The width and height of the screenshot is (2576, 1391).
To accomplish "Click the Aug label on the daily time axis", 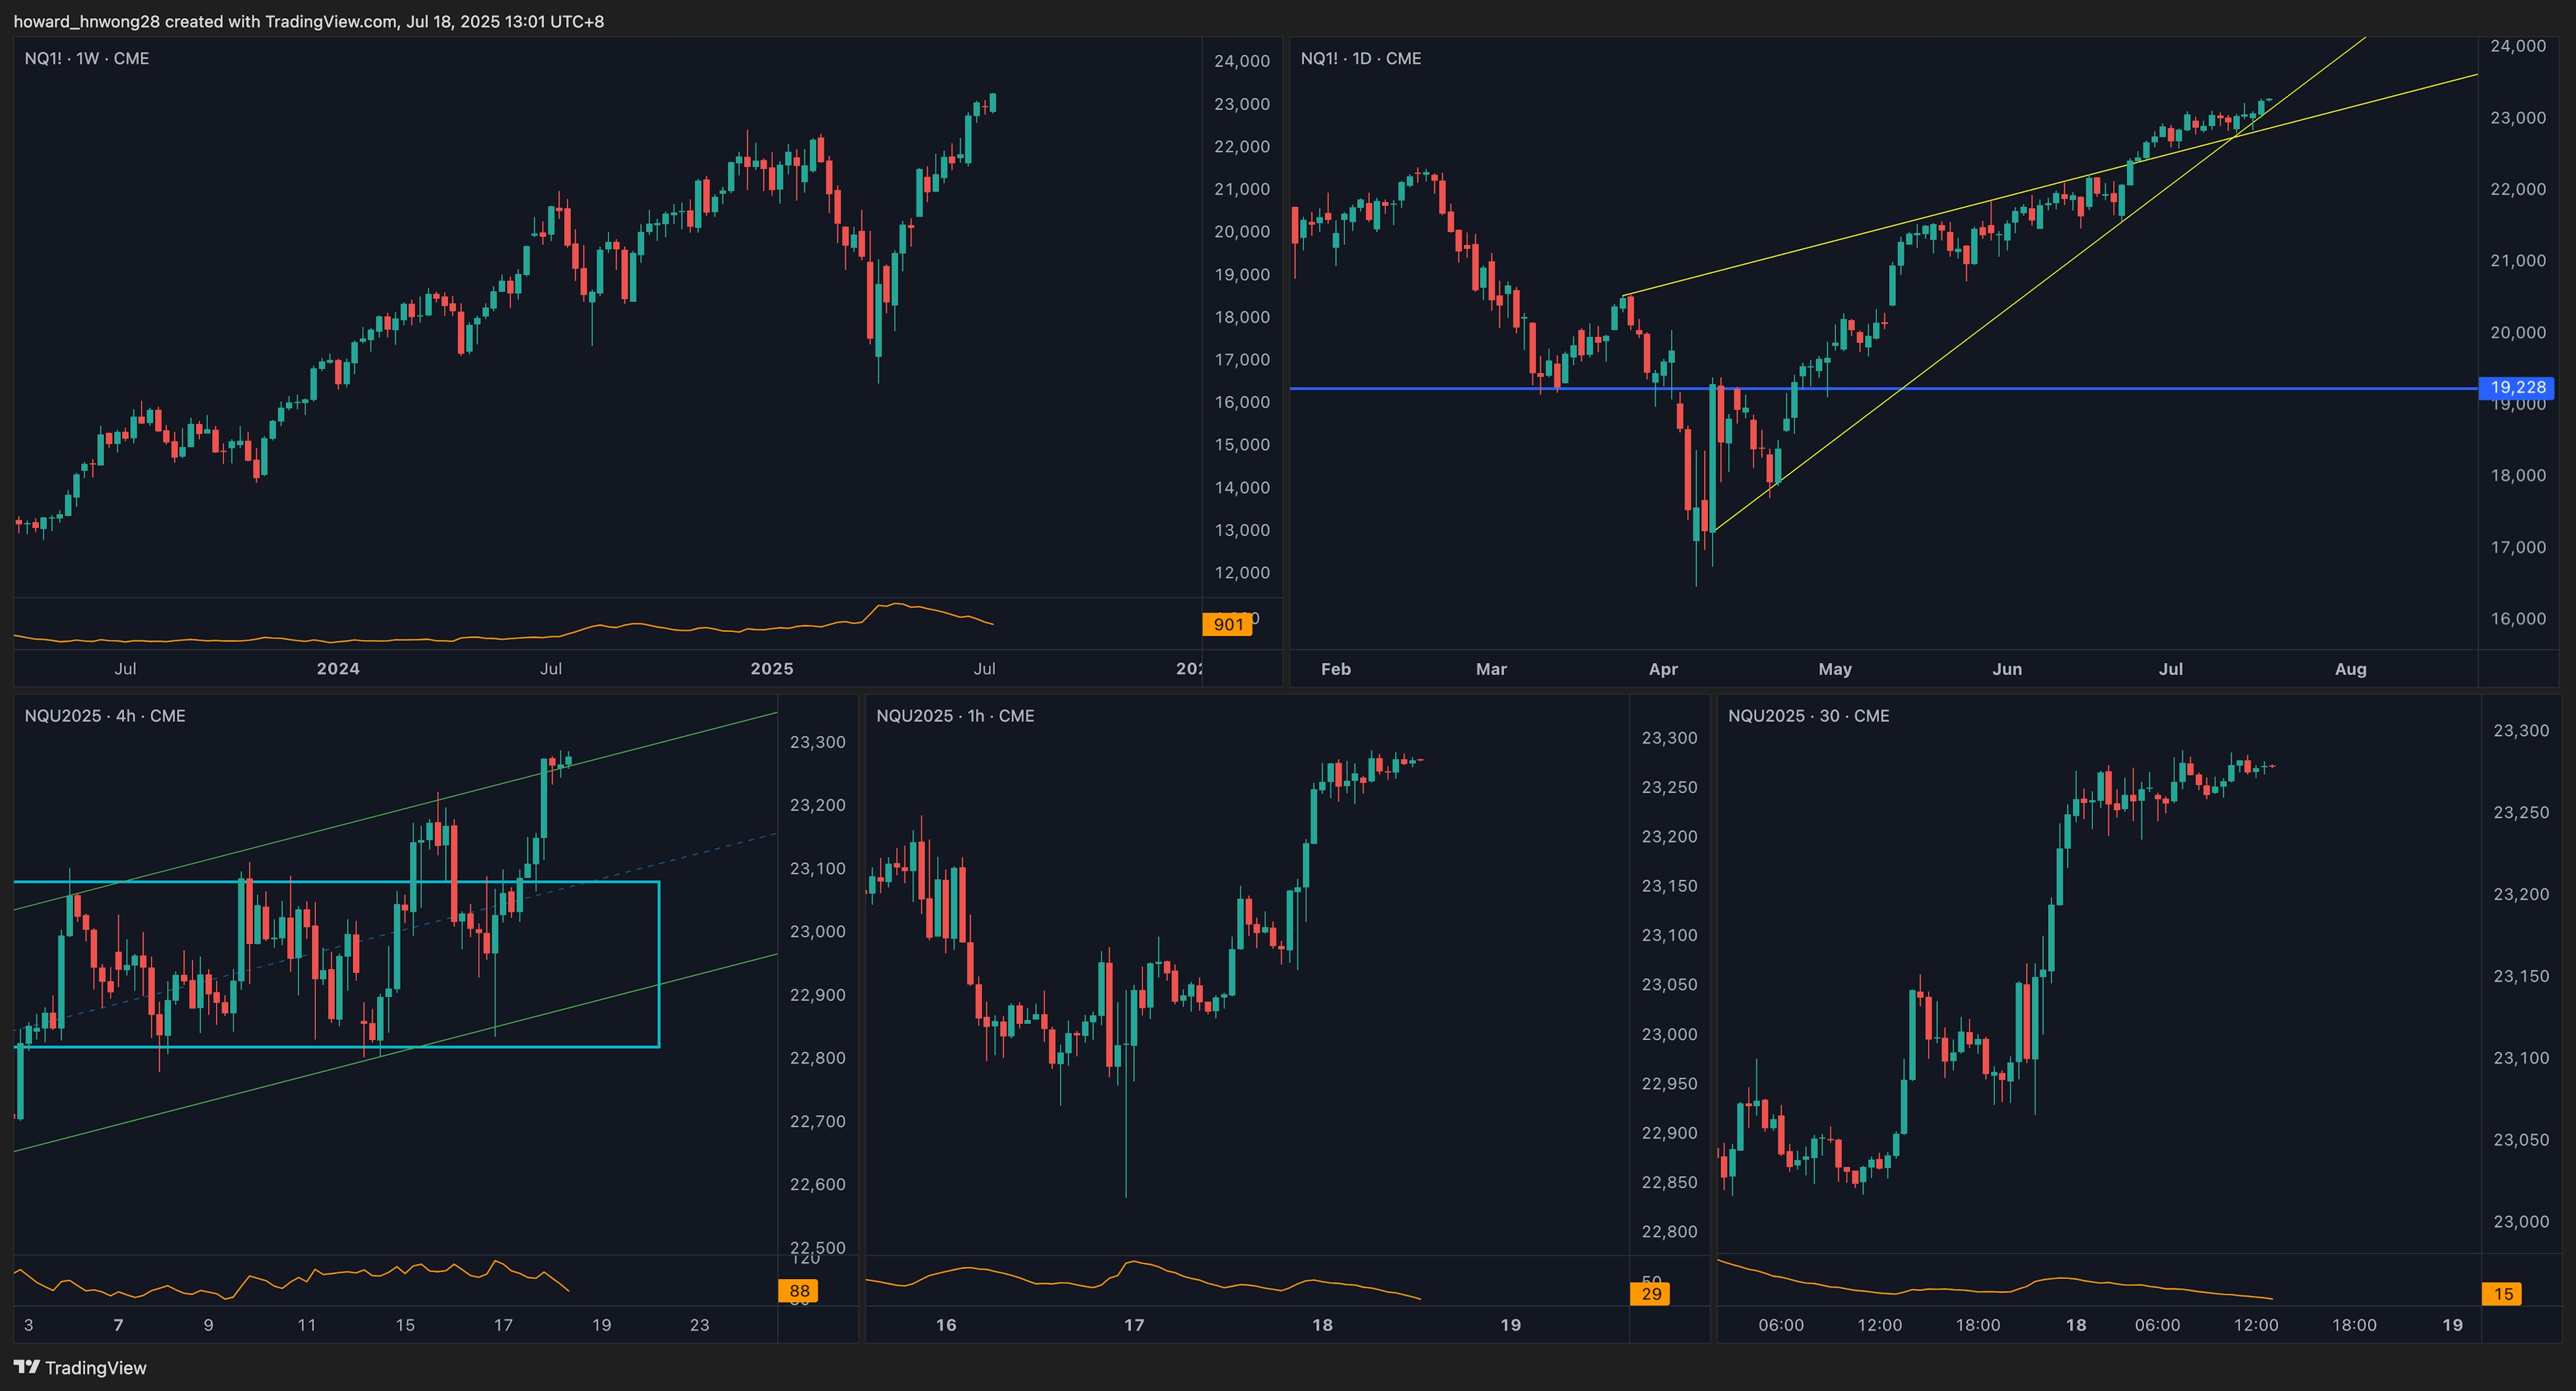I will pos(2351,669).
